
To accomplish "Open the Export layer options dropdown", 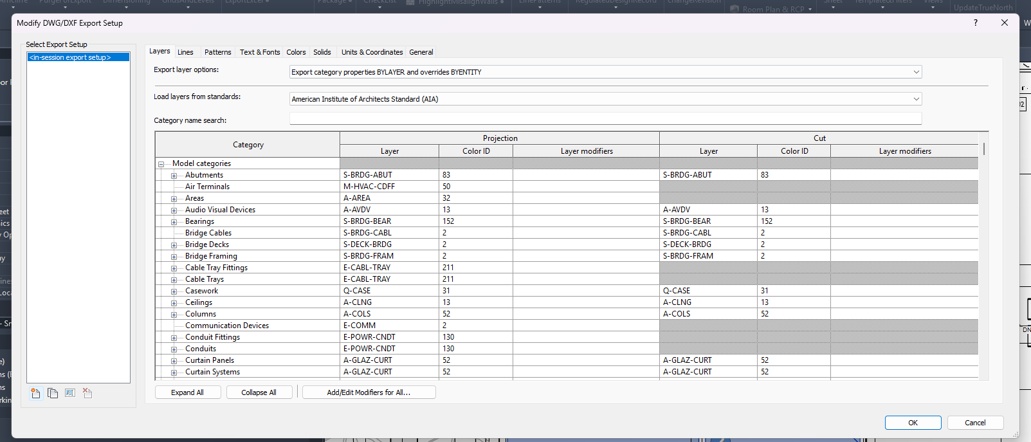I will point(605,72).
